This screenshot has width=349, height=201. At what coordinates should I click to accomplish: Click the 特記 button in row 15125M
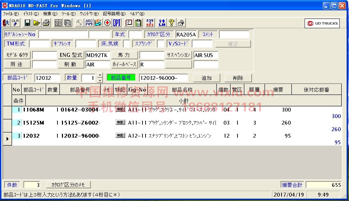pos(120,123)
